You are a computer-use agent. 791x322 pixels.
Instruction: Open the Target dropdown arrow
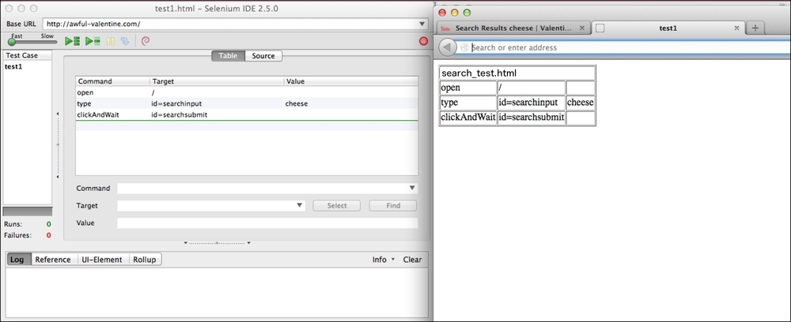coord(300,205)
